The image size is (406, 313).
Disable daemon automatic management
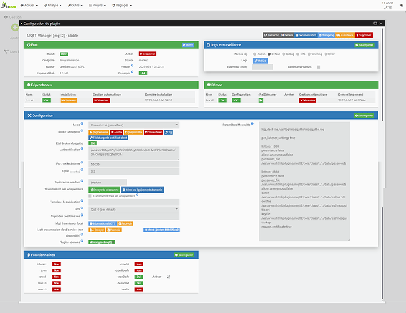[x=308, y=100]
